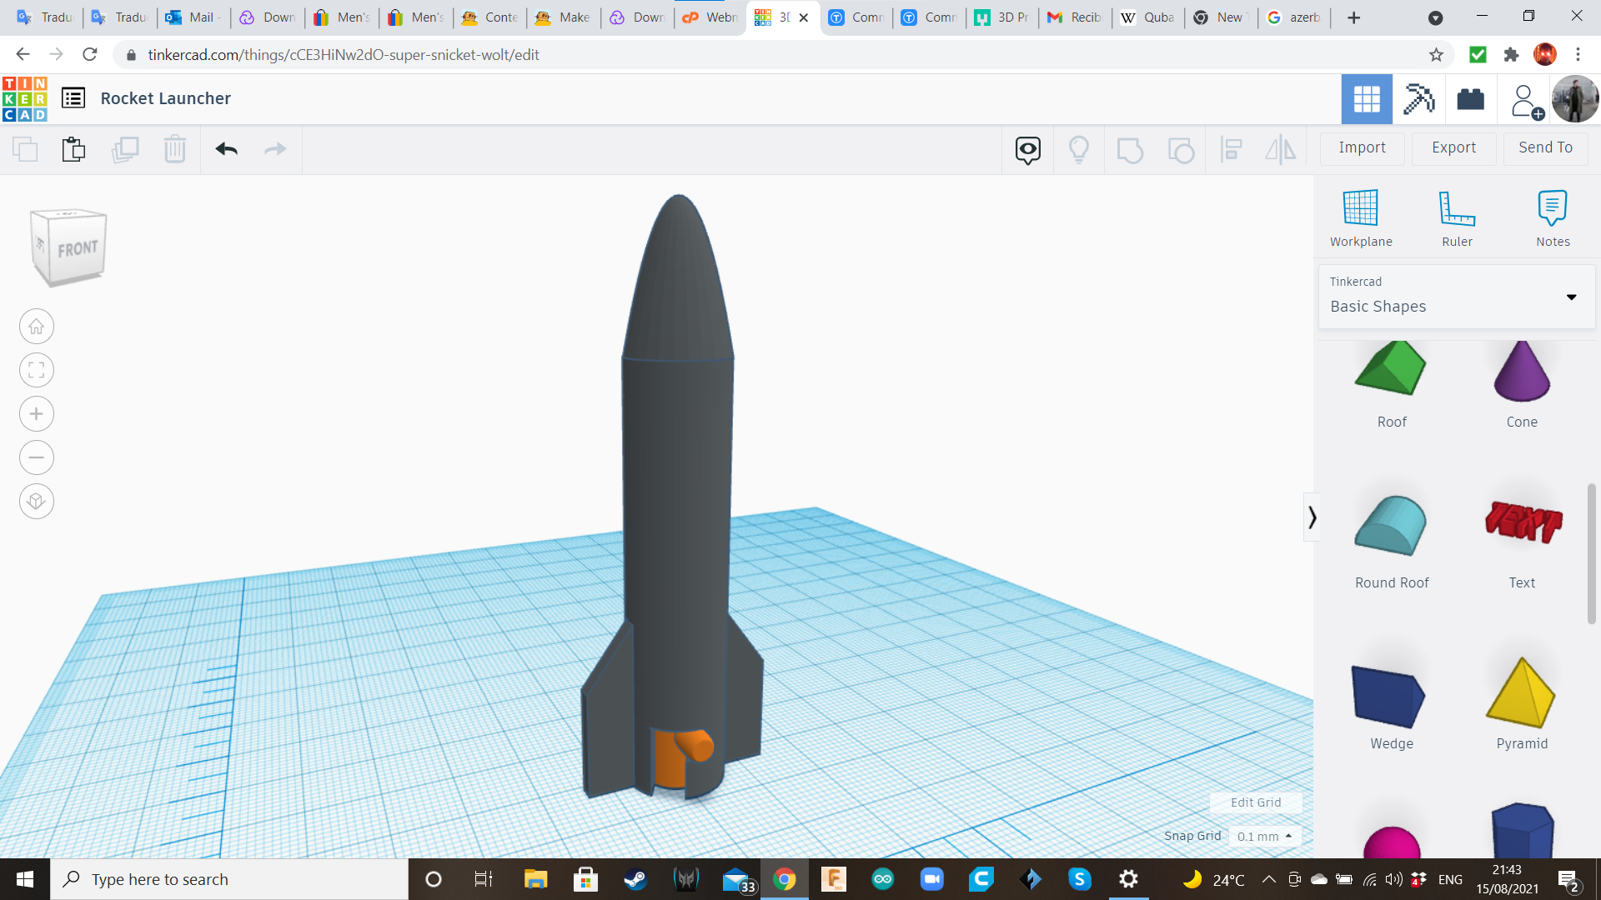Click the Import button

pyautogui.click(x=1361, y=147)
